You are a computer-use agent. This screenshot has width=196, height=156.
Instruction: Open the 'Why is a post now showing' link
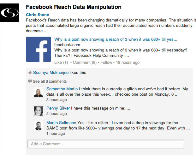(x=116, y=39)
